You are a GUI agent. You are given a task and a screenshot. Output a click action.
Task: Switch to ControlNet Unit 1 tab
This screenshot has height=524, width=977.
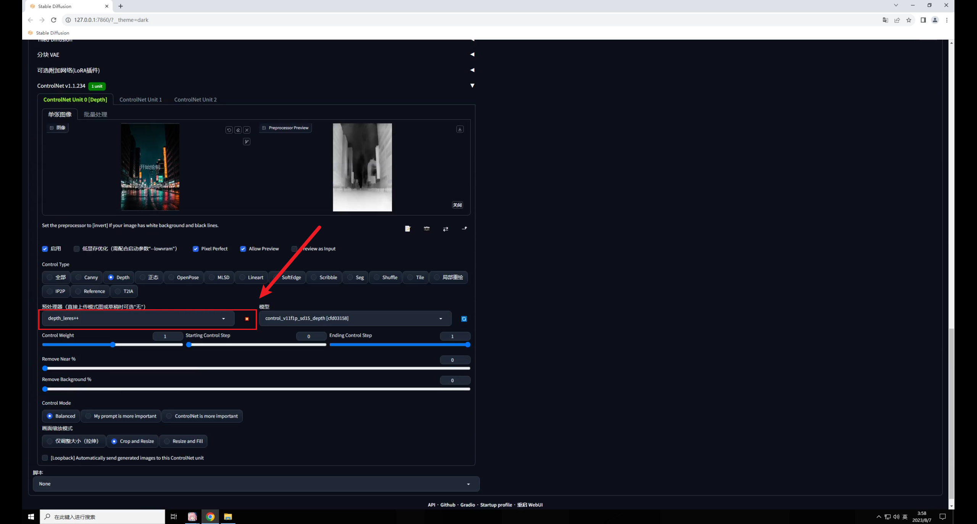[x=140, y=100]
